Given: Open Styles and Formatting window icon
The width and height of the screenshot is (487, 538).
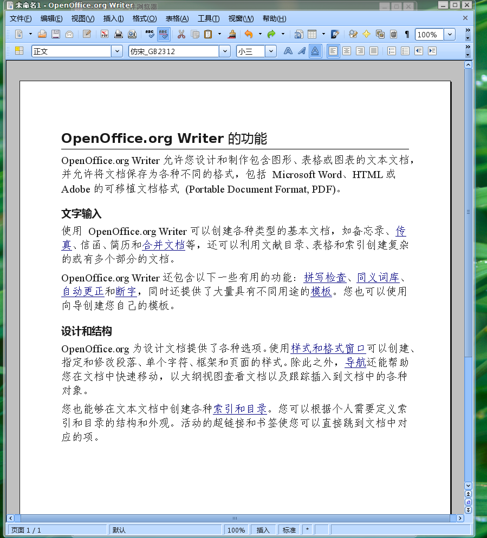Looking at the screenshot, I should [20, 51].
